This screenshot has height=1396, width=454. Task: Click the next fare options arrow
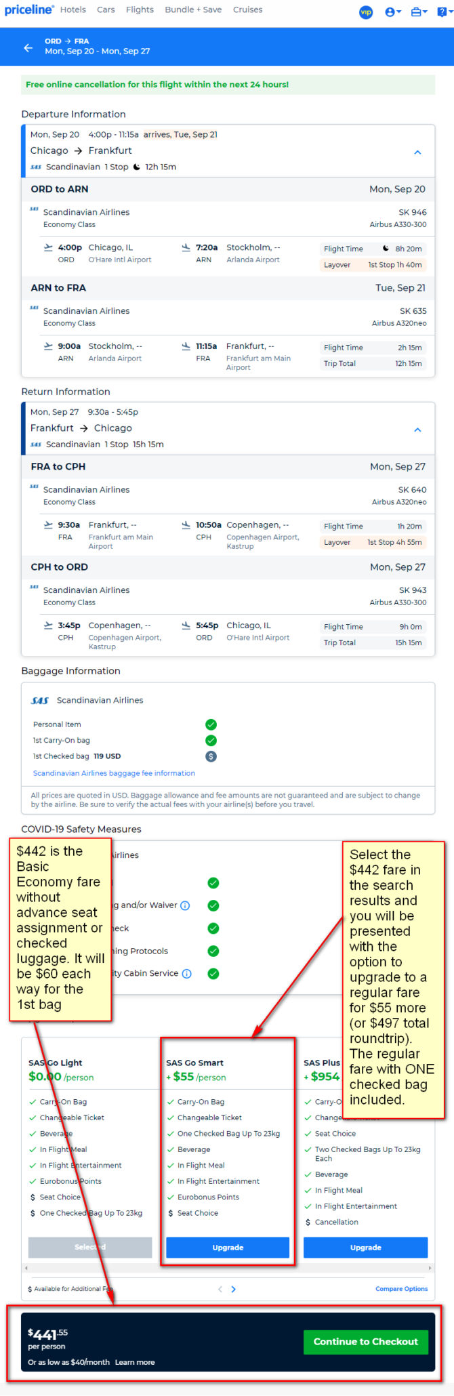coord(234,1289)
